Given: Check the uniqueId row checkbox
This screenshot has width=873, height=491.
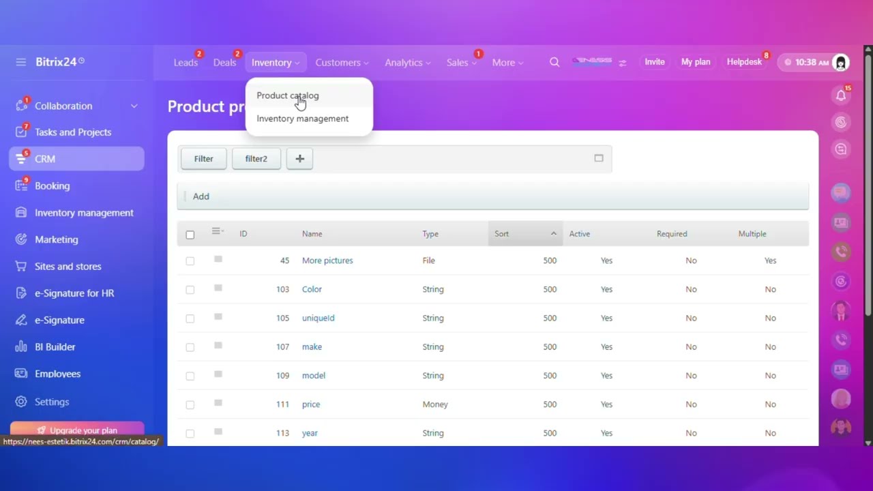Looking at the screenshot, I should [190, 318].
